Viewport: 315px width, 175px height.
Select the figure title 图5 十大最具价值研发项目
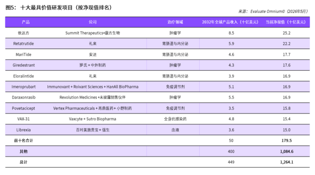tap(59, 8)
